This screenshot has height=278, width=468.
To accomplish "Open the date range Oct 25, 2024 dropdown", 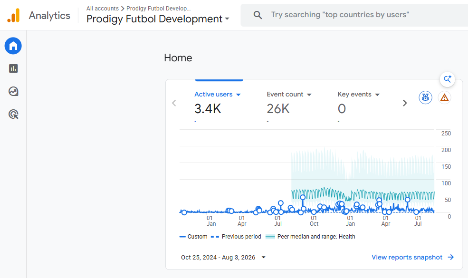I will (223, 258).
